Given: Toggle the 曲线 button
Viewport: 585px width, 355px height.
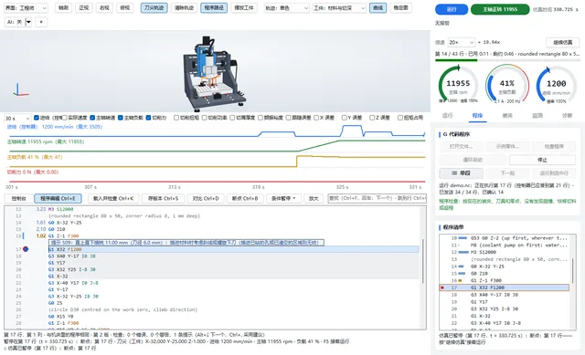Looking at the screenshot, I should [378, 8].
